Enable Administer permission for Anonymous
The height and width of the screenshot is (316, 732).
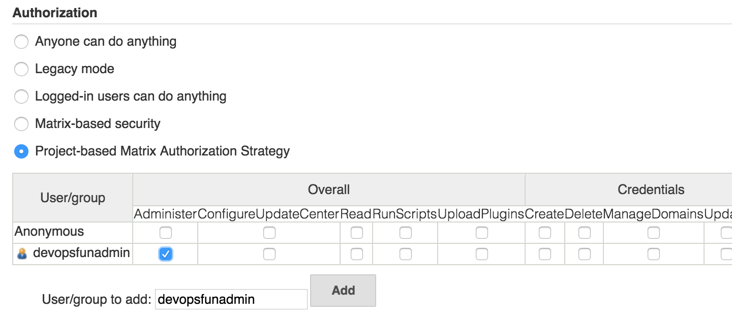[x=166, y=233]
